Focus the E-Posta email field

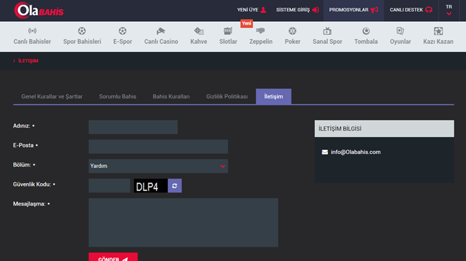click(158, 147)
